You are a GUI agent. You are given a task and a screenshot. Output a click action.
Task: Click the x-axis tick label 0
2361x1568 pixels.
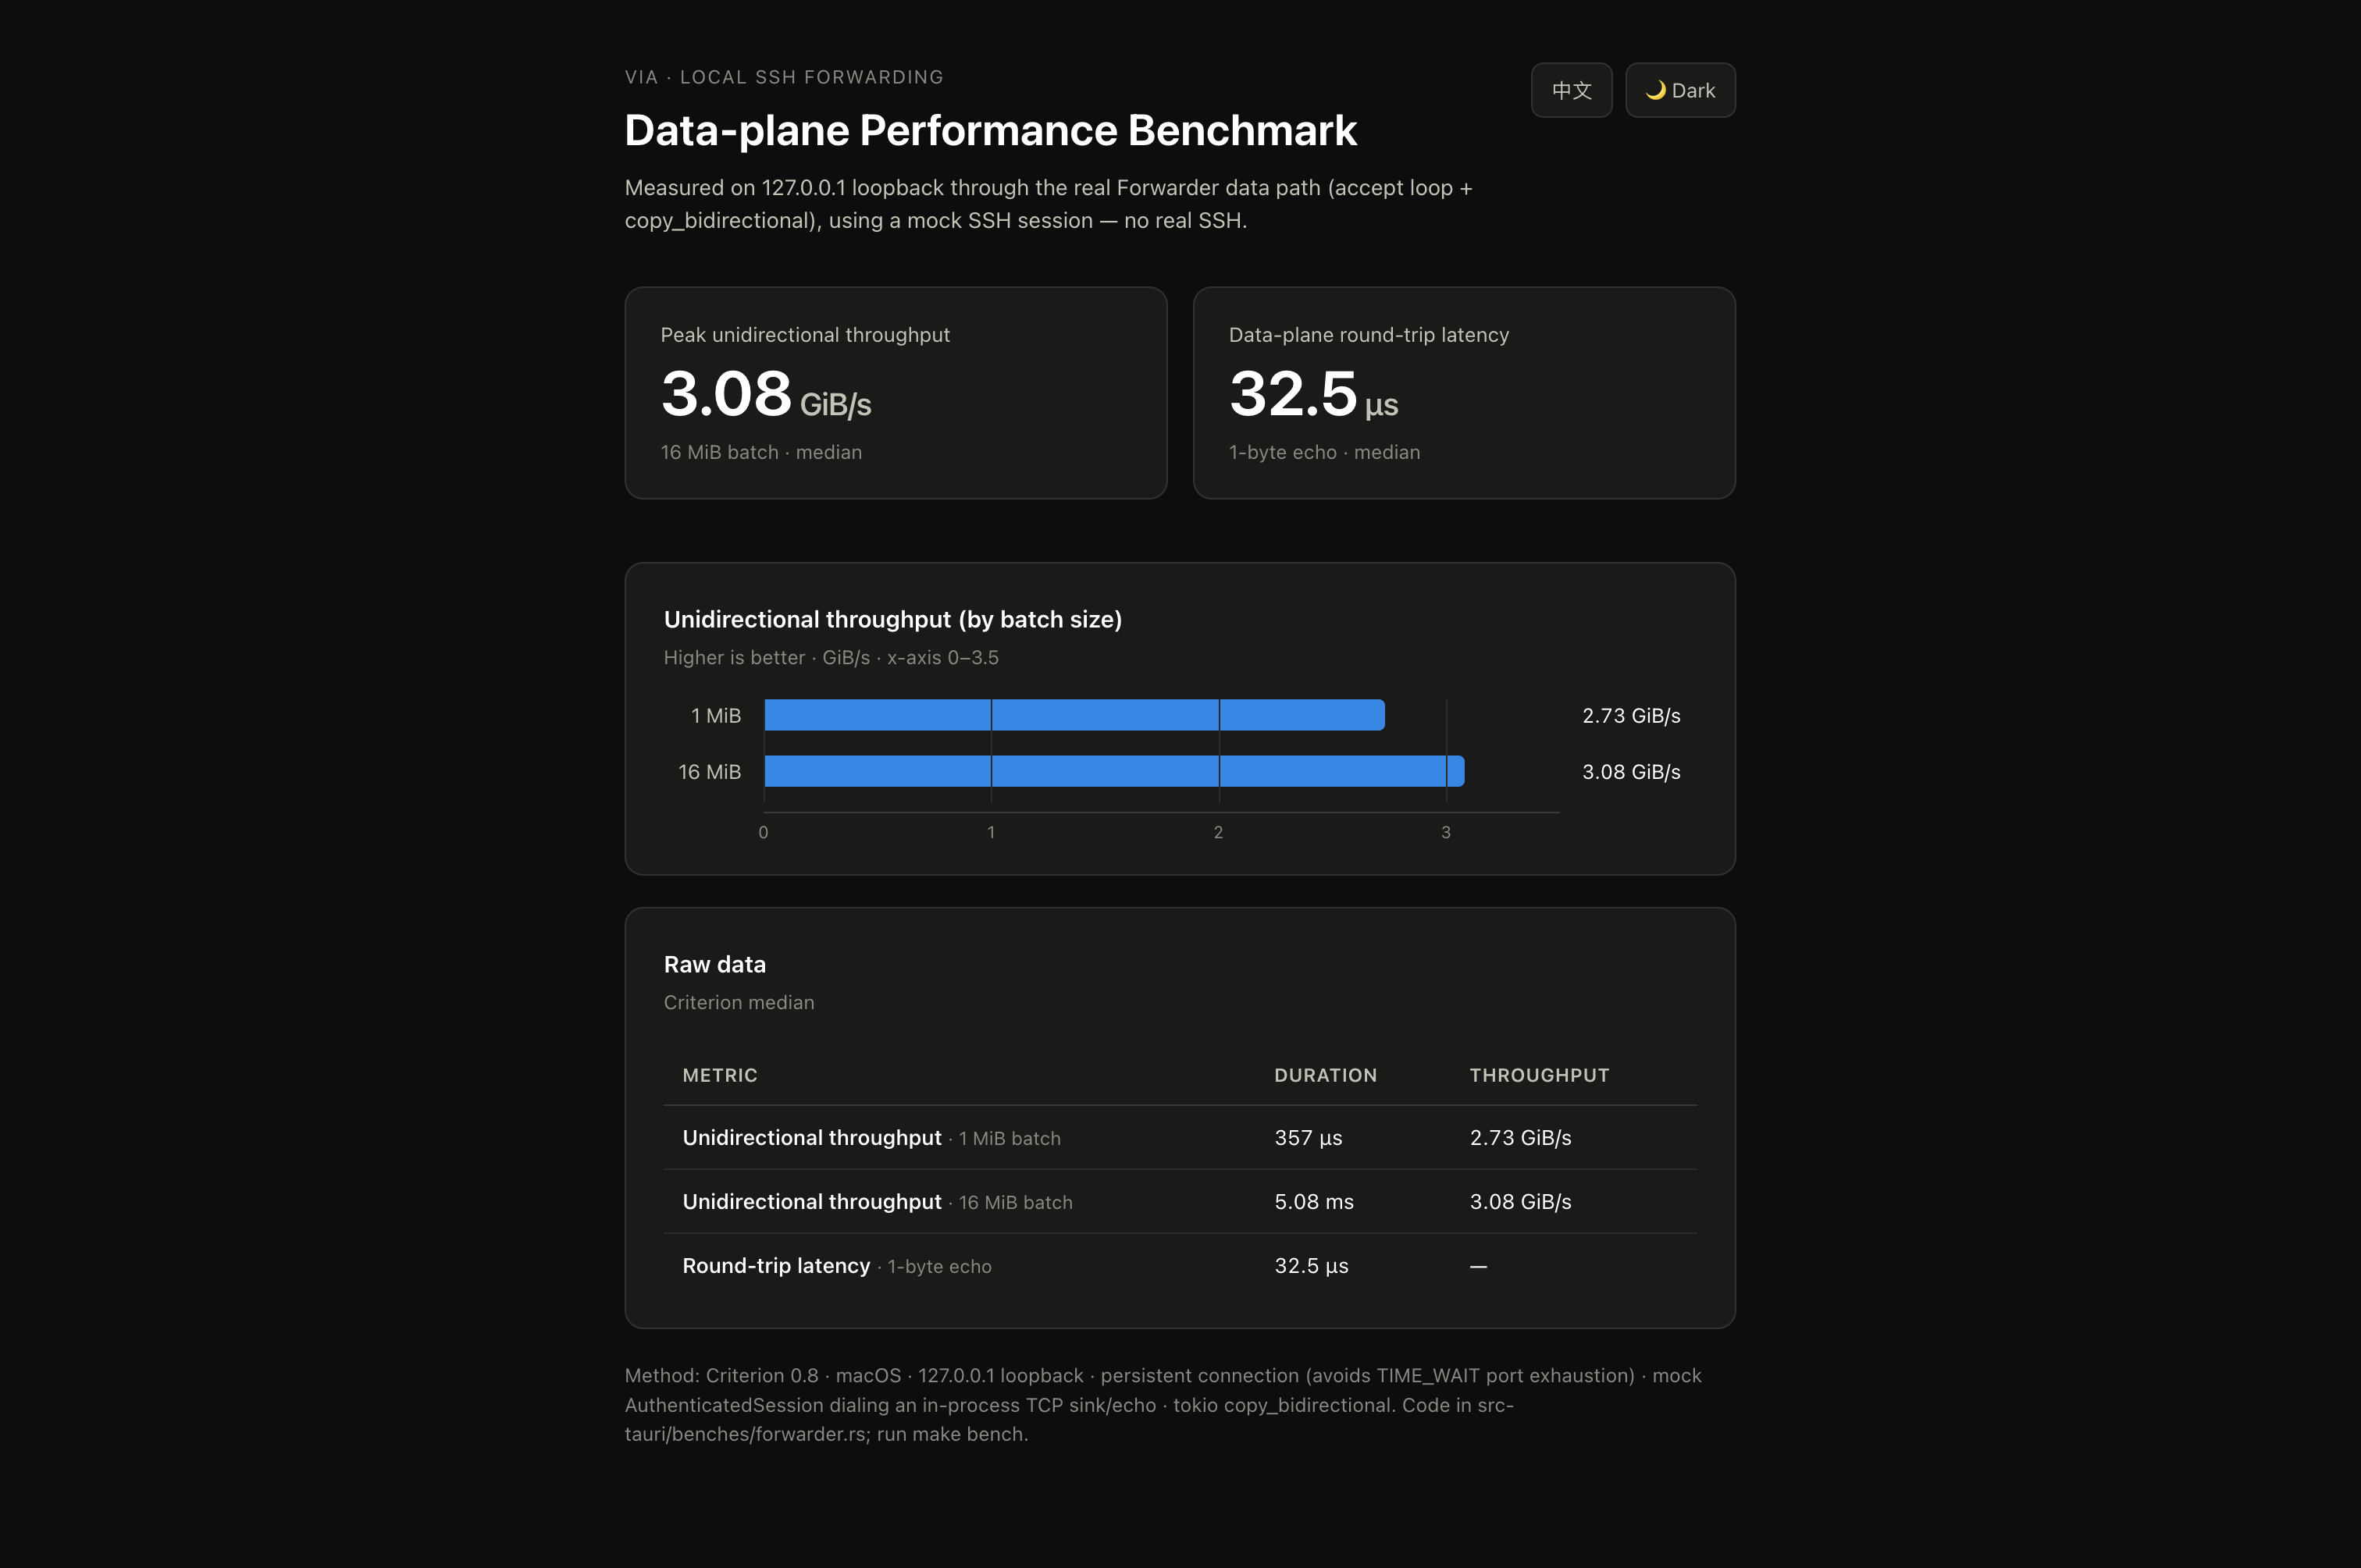[764, 832]
